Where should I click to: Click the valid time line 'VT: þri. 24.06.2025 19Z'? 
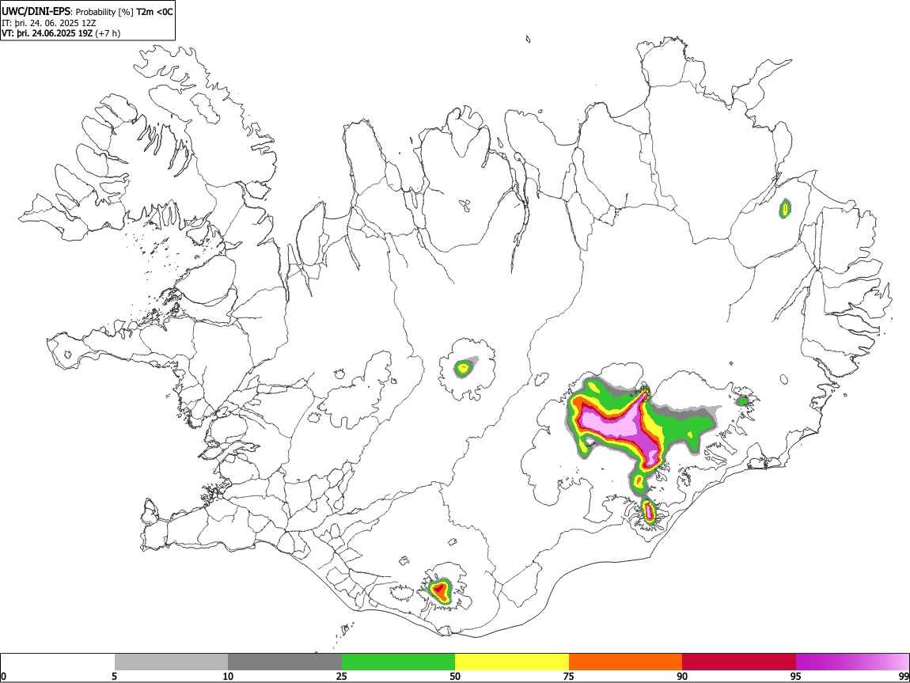pos(47,34)
